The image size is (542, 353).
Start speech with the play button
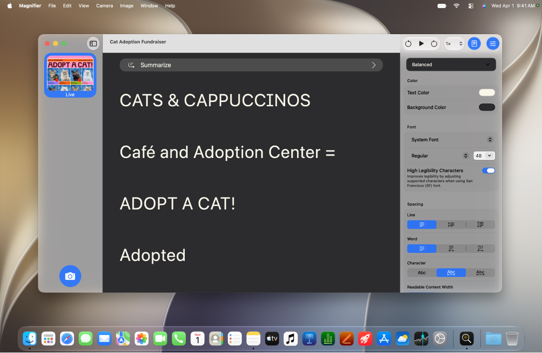pyautogui.click(x=421, y=44)
